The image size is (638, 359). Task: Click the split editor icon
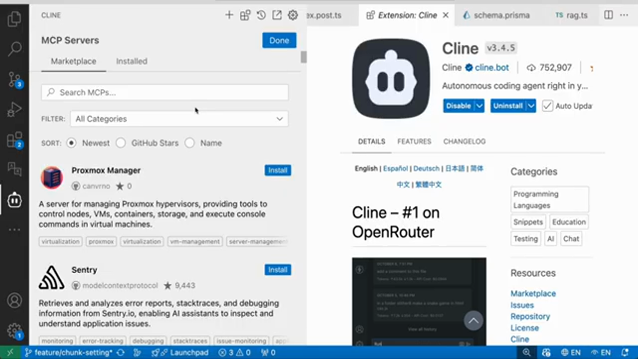[609, 15]
